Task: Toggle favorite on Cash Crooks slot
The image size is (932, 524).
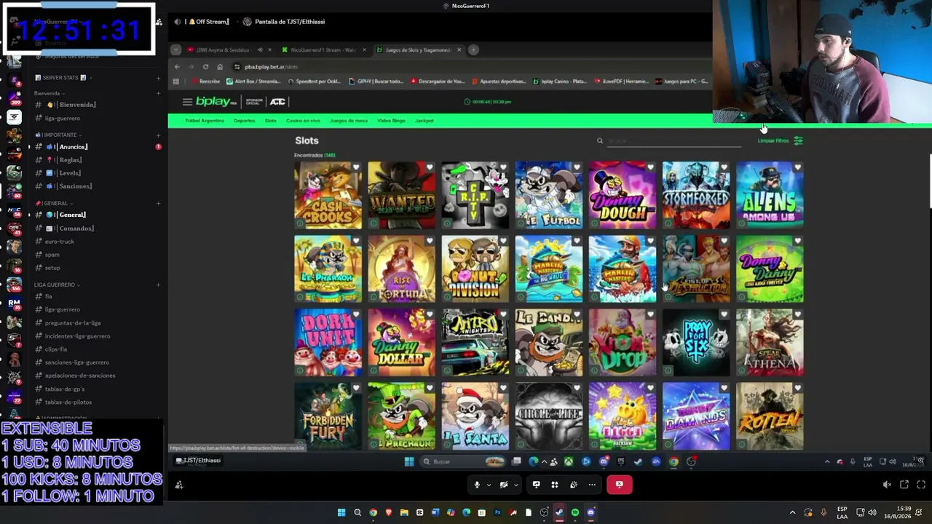Action: pyautogui.click(x=356, y=168)
